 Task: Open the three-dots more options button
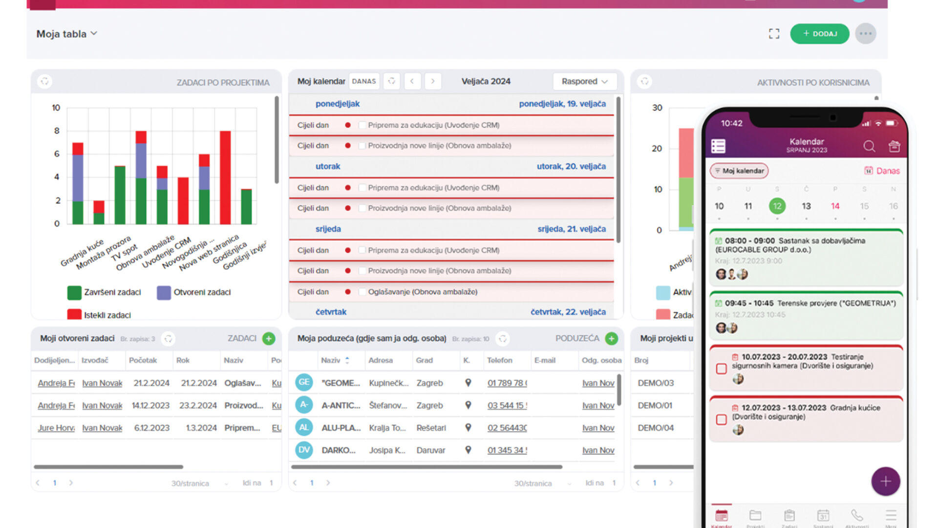tap(865, 34)
